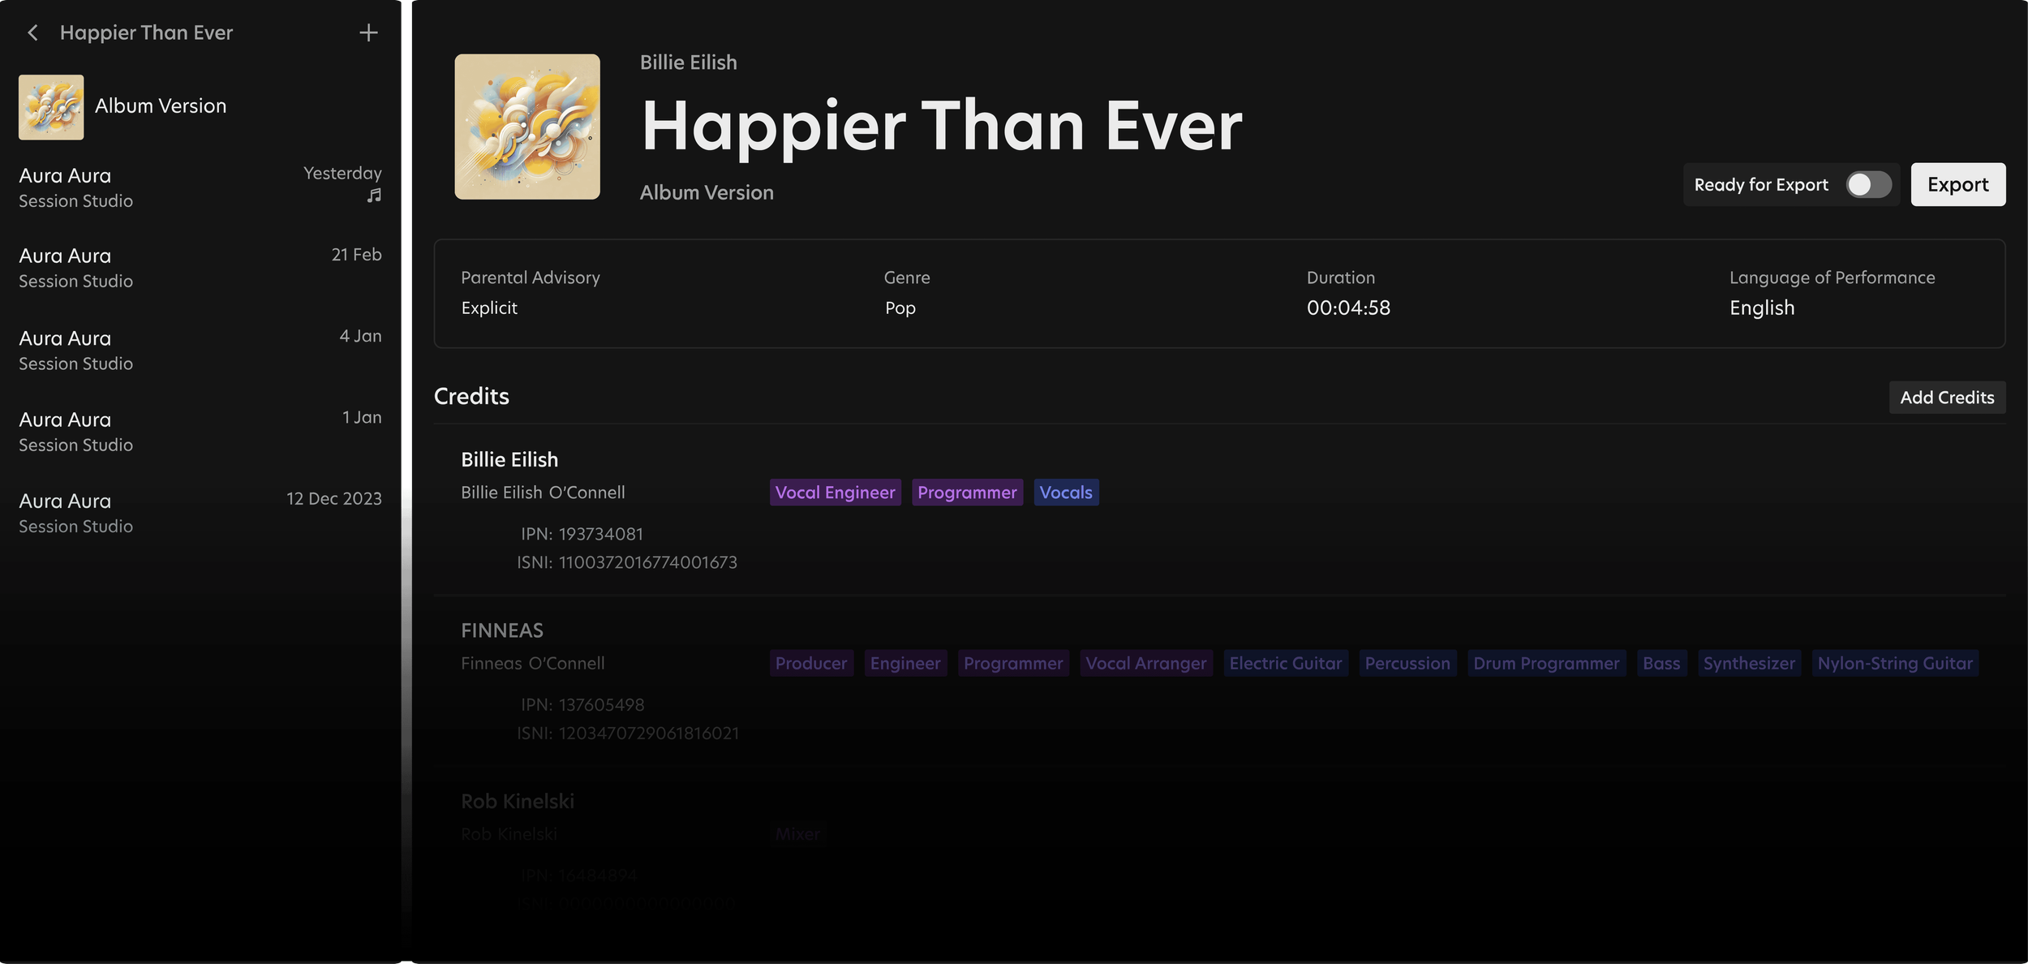Screen dimensions: 2028x964
Task: Click the Finneas O'Connell legal name
Action: (x=533, y=664)
